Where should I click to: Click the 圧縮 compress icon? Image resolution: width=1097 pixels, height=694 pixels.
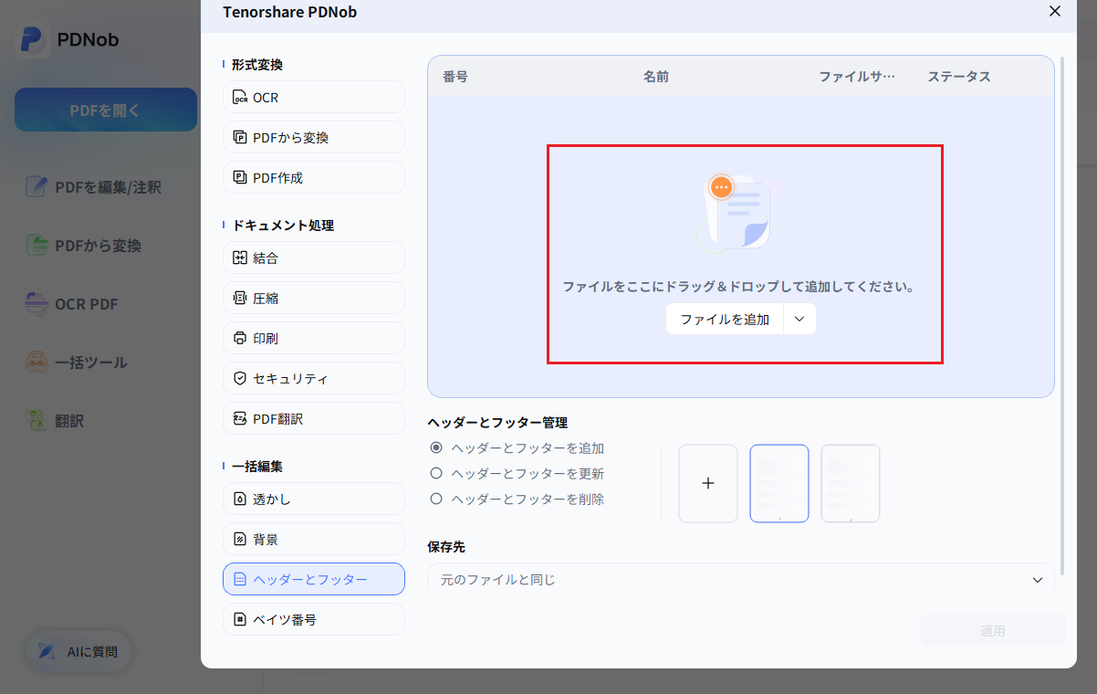[240, 299]
